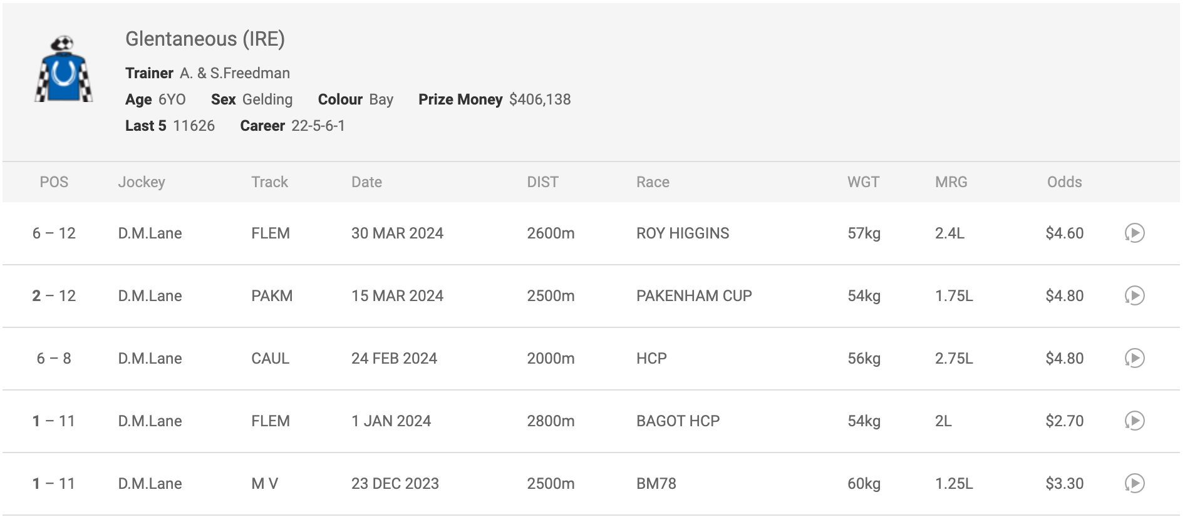Screen dimensions: 1185x517
Task: Play replay of Pakenham Cup race
Action: (1134, 295)
